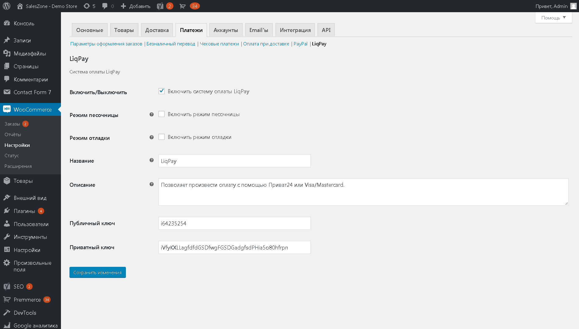579x329 pixels.
Task: Click the Contact Form 7 envelope icon
Action: (x=7, y=92)
